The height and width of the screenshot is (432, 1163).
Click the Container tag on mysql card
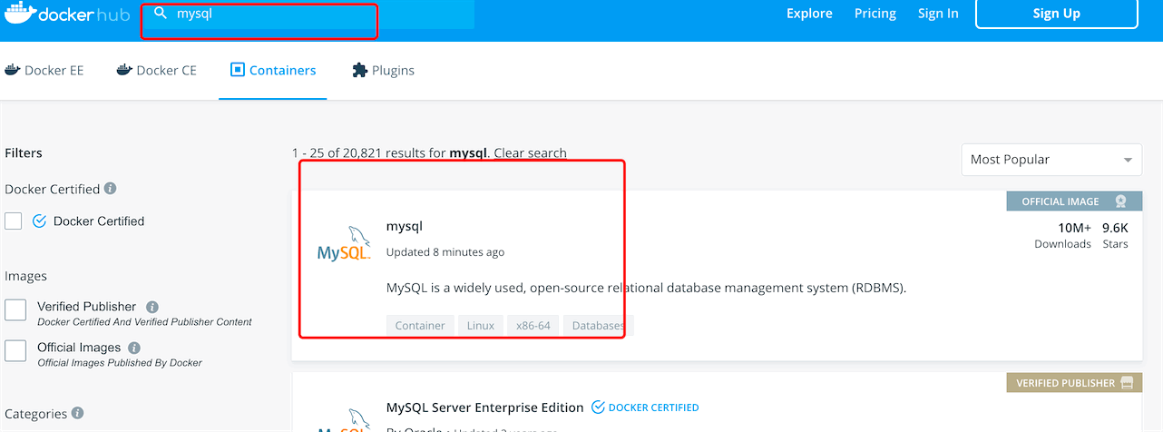[420, 325]
